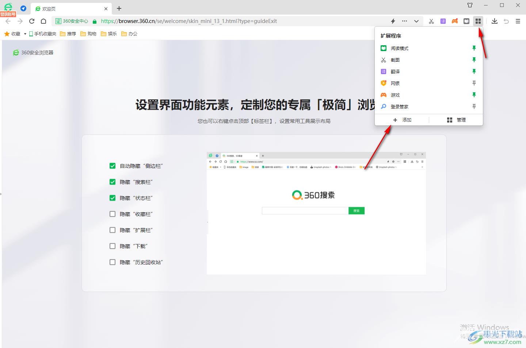The width and height of the screenshot is (526, 348).
Task: Unpin 截图 with its green pin
Action: click(x=474, y=60)
